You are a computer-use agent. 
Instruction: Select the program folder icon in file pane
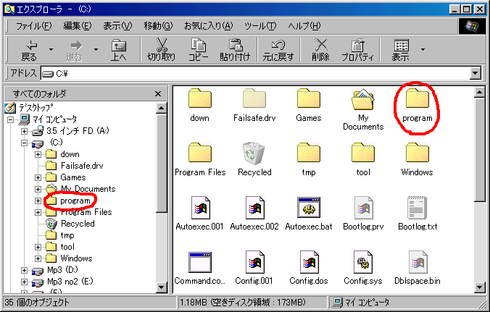coord(418,98)
